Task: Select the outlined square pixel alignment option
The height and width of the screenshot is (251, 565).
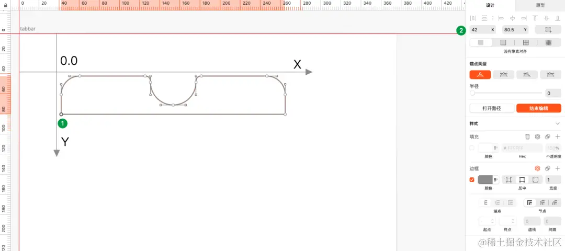Action: coord(503,42)
